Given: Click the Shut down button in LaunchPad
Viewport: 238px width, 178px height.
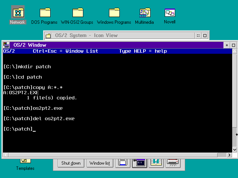Looking at the screenshot, I should (x=71, y=163).
